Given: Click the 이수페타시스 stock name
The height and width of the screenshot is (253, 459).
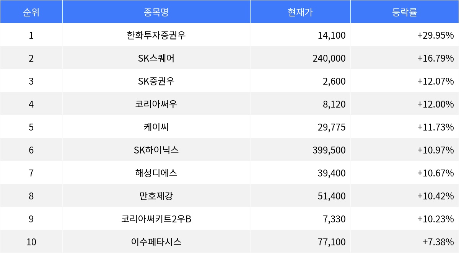Looking at the screenshot, I should pos(156,242).
